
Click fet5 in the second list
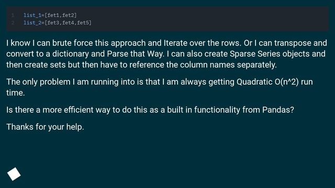coord(83,23)
